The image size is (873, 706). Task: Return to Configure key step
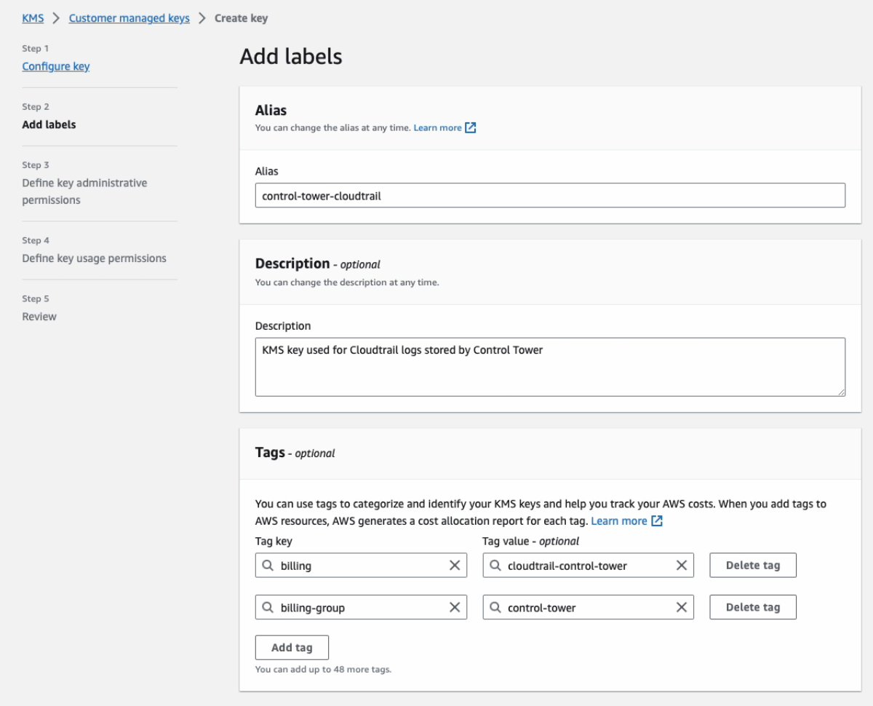pos(56,66)
